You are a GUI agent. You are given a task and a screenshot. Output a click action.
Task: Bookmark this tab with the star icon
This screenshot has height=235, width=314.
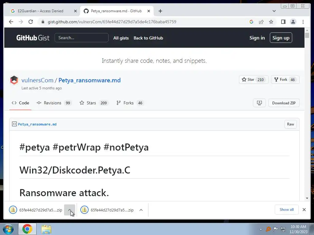coord(271,22)
